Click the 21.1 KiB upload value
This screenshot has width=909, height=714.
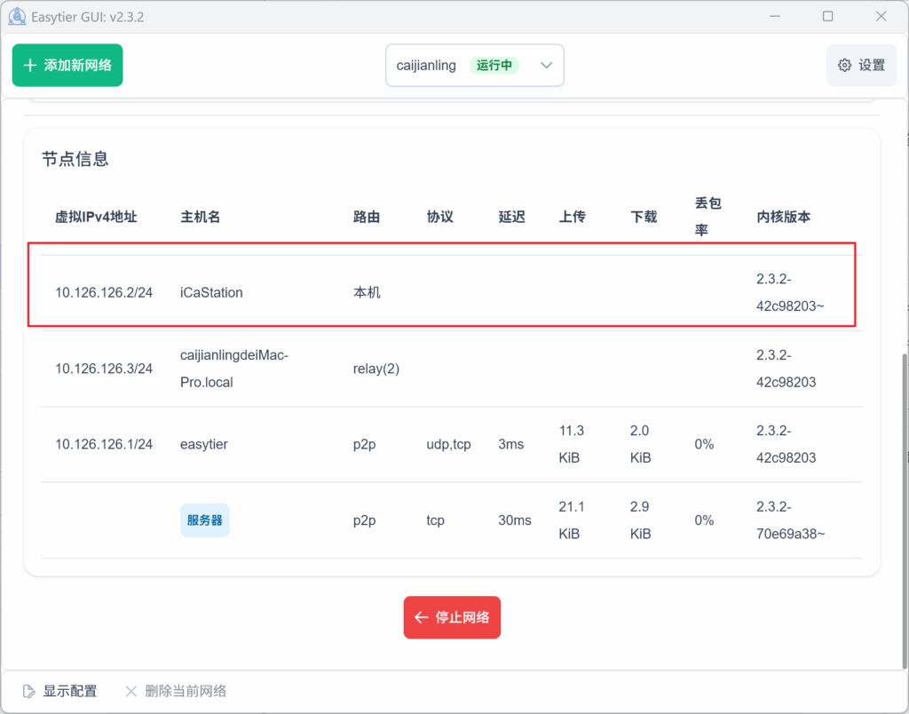[x=572, y=520]
